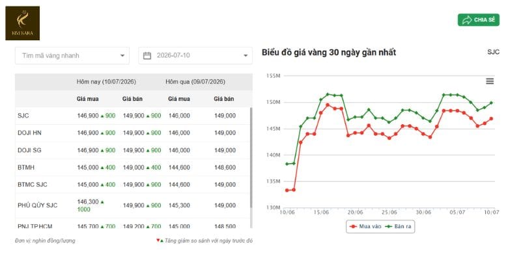This screenshot has height=260, width=521.
Task: Select the BTMC SJC row label
Action: coord(33,185)
